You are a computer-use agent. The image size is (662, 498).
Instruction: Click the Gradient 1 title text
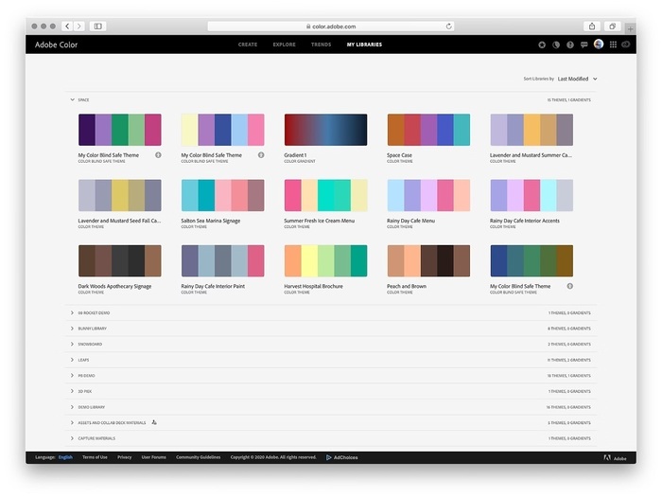(295, 155)
